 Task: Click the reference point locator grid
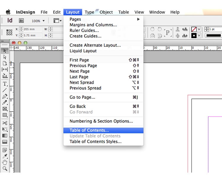[x=9, y=32]
